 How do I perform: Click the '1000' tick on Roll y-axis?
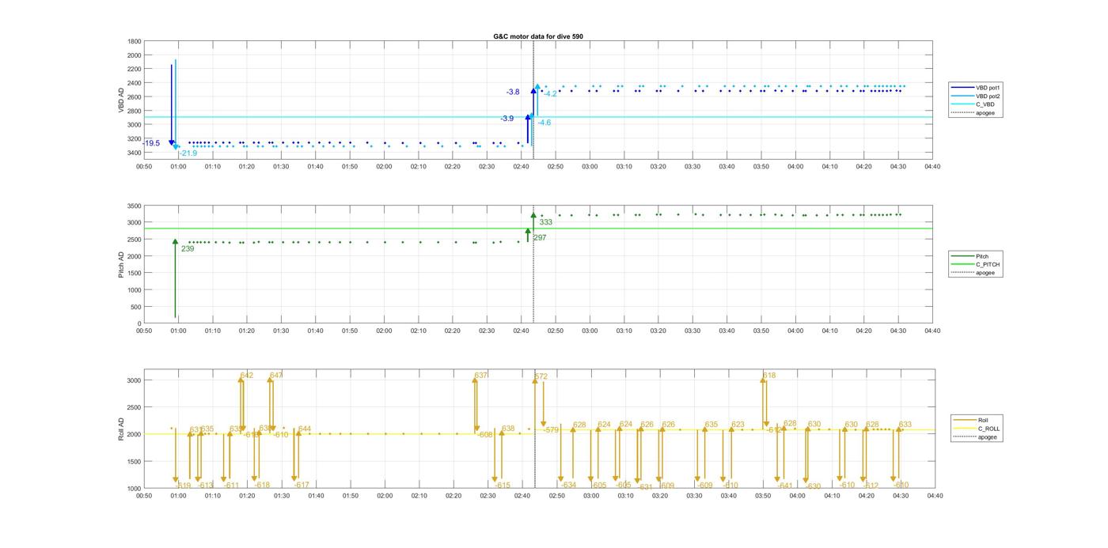135,489
